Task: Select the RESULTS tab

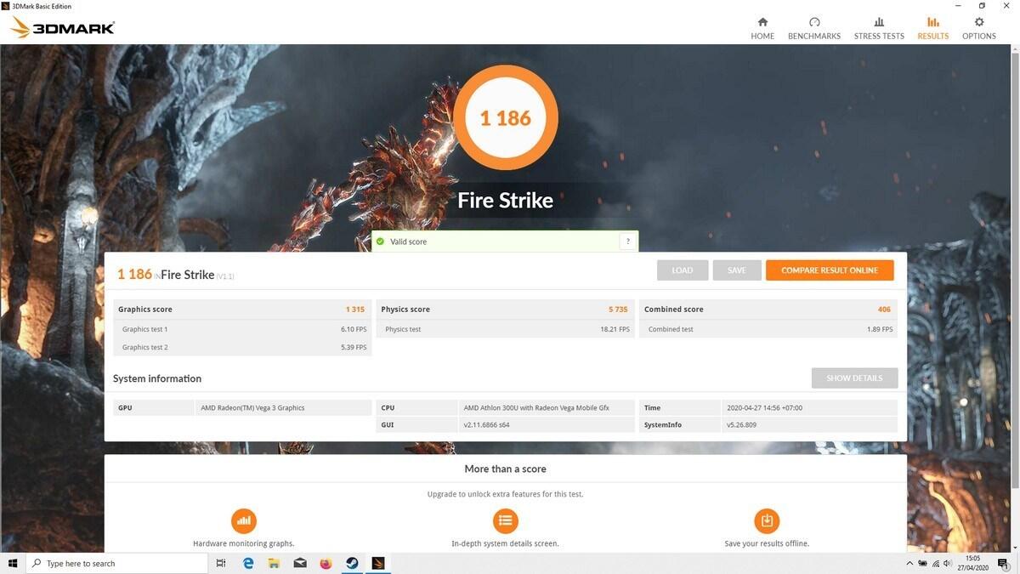Action: click(932, 28)
